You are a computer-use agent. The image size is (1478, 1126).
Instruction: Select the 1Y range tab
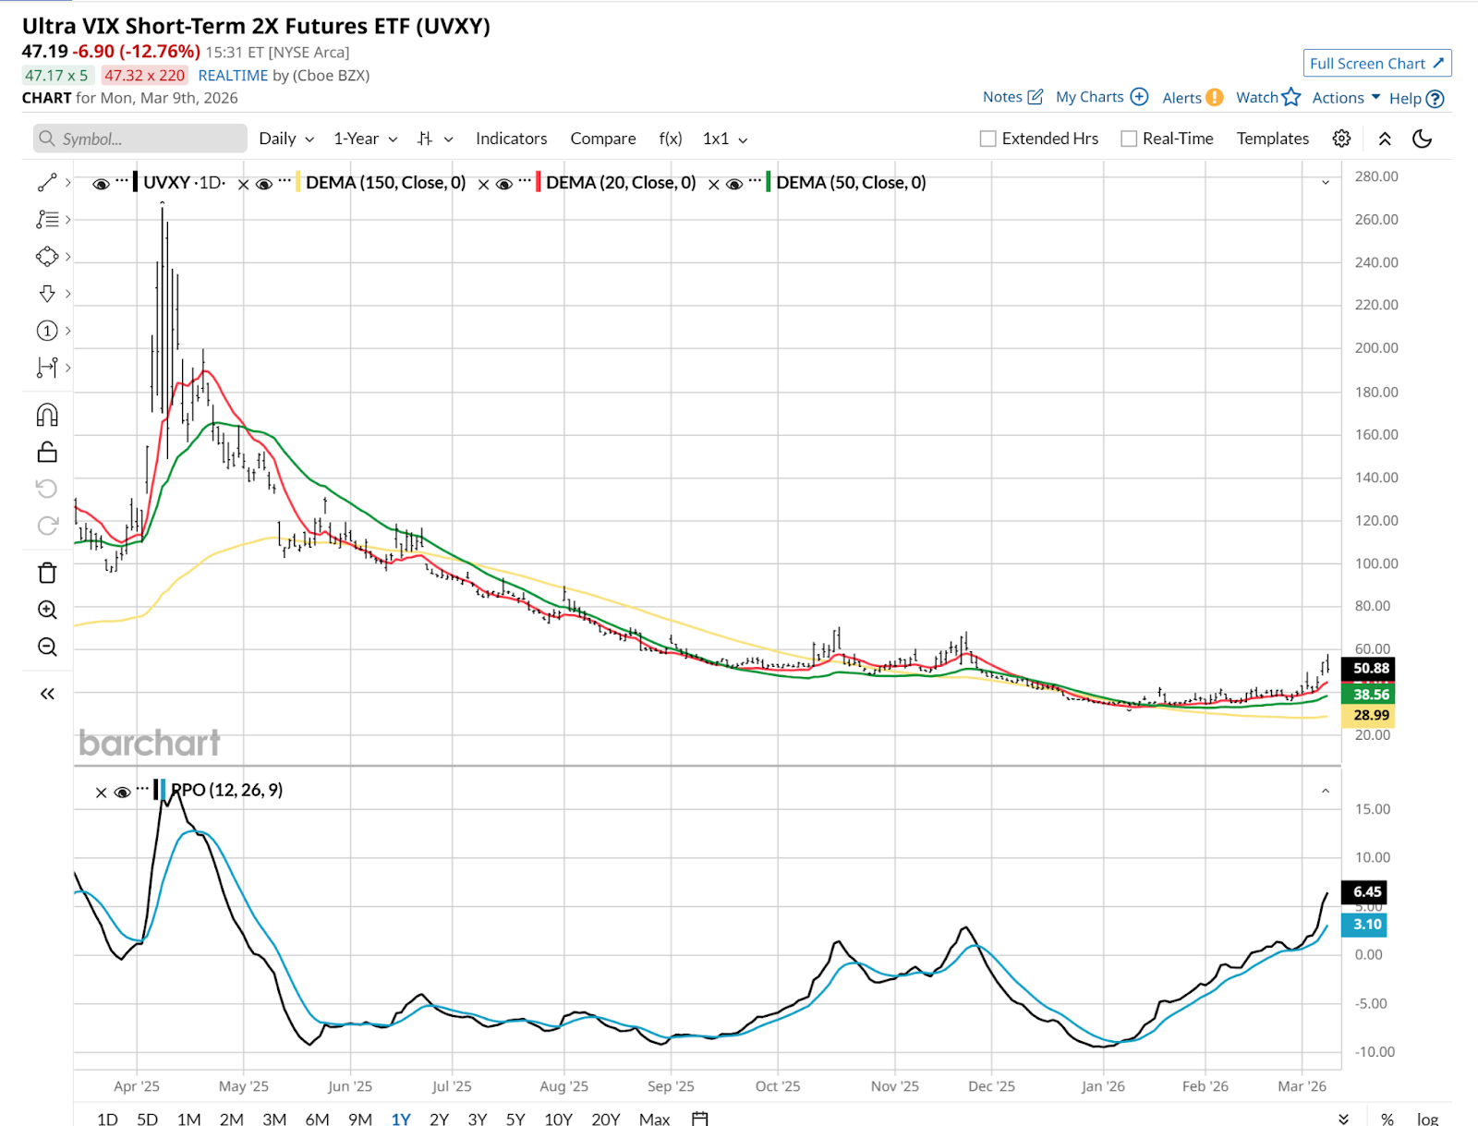401,1119
